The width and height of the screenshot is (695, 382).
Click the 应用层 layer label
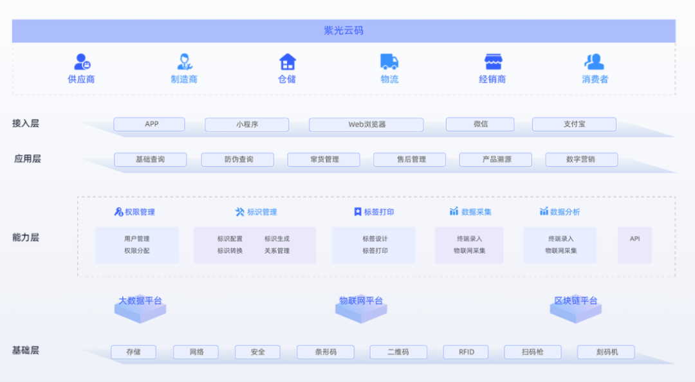click(x=27, y=159)
